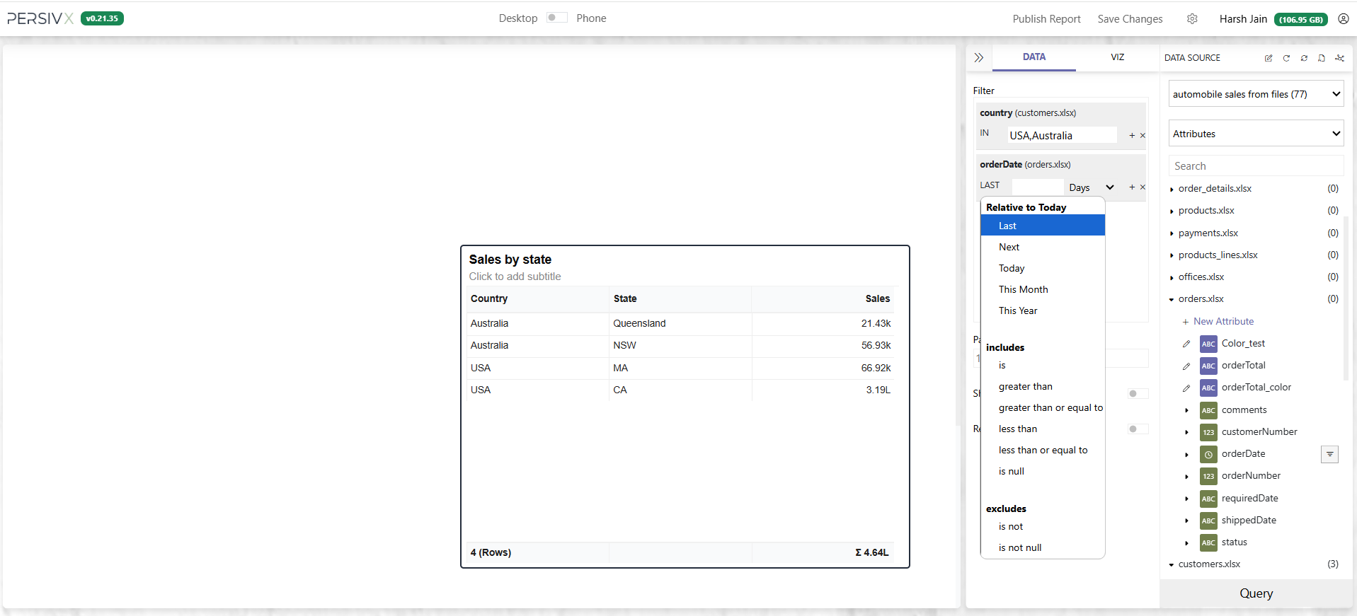
Task: Expand the comments attribute arrow
Action: (1187, 410)
